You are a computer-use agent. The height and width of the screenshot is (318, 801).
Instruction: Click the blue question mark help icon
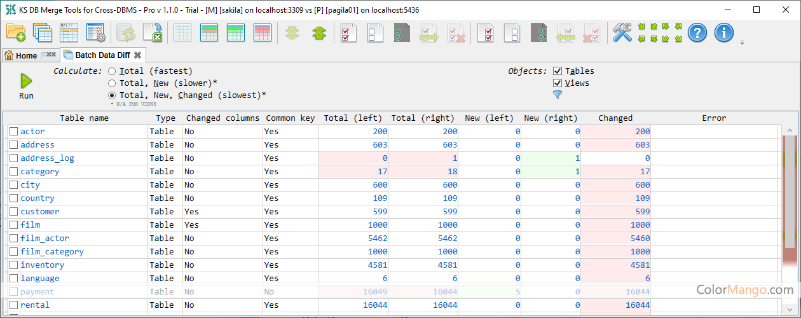point(697,32)
